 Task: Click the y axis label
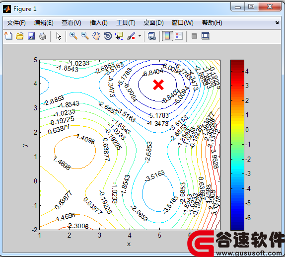pyautogui.click(x=25, y=145)
